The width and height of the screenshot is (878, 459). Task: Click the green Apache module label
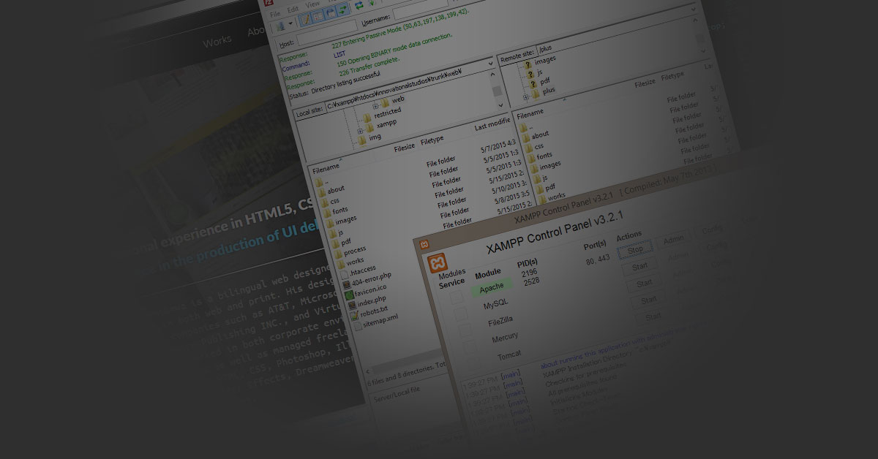[492, 289]
